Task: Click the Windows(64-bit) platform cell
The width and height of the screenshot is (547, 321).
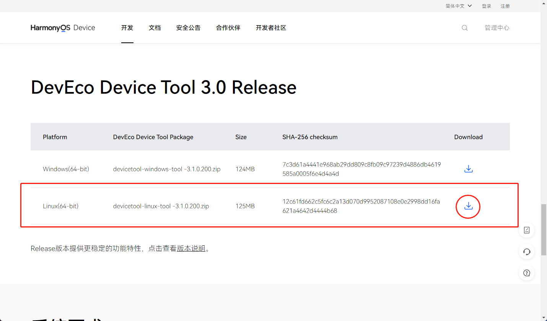Action: (66, 169)
